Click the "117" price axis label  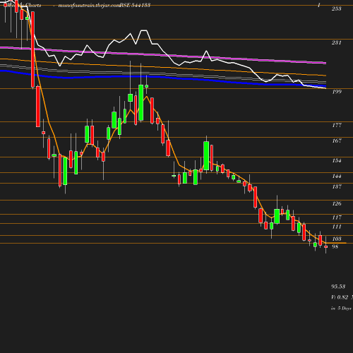point(337,217)
